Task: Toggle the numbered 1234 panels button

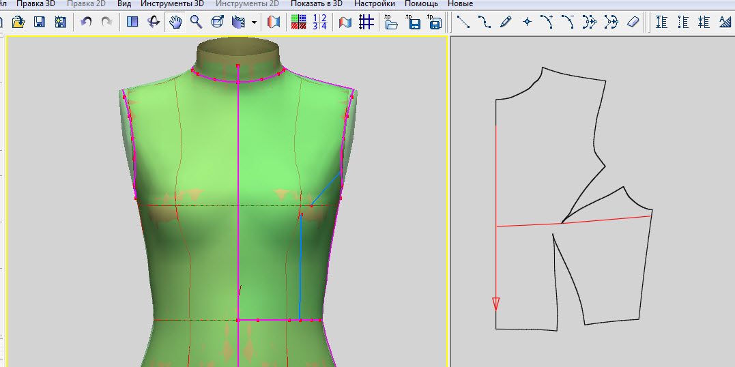Action: click(319, 22)
